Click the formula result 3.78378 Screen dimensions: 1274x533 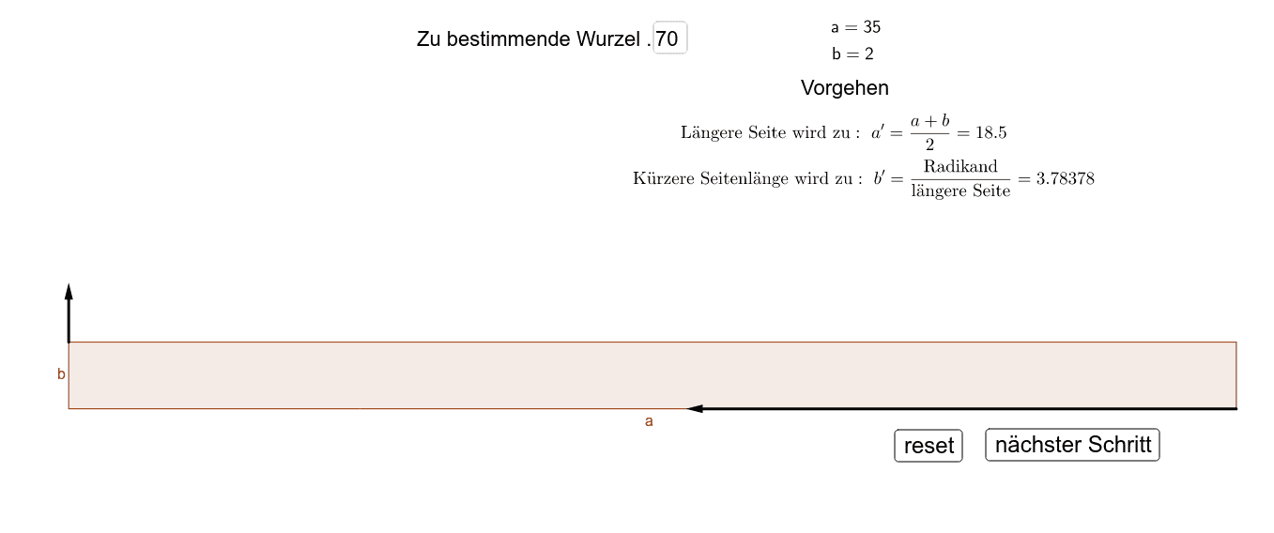pos(1065,178)
